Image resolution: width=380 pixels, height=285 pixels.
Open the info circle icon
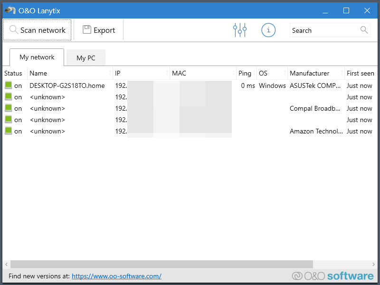tap(268, 30)
